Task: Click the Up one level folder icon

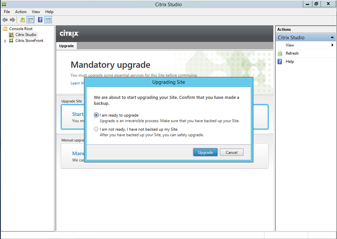Action: point(22,20)
